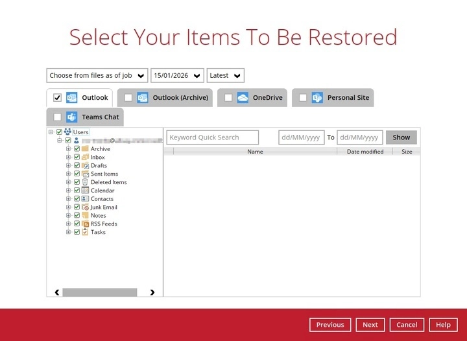Click the tree horizontal scrollbar thumb
467x341 pixels.
[99, 292]
